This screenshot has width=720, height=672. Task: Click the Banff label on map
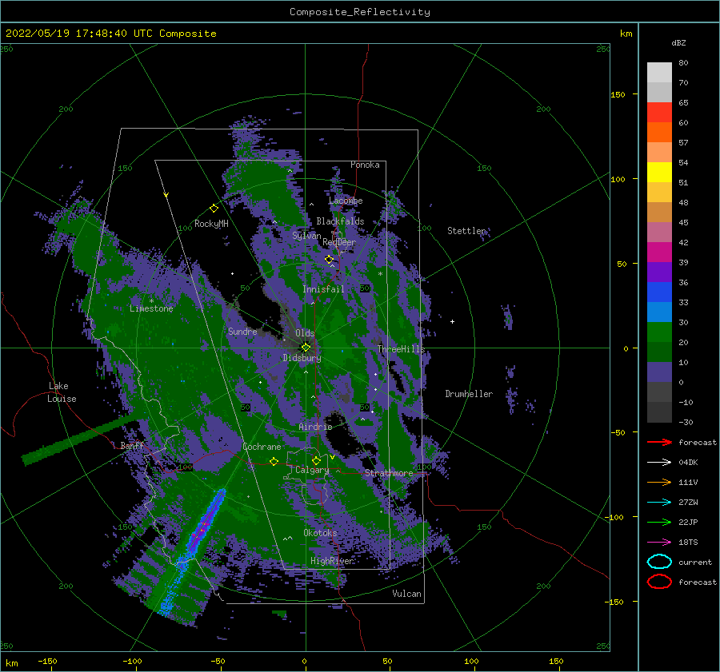pos(132,445)
